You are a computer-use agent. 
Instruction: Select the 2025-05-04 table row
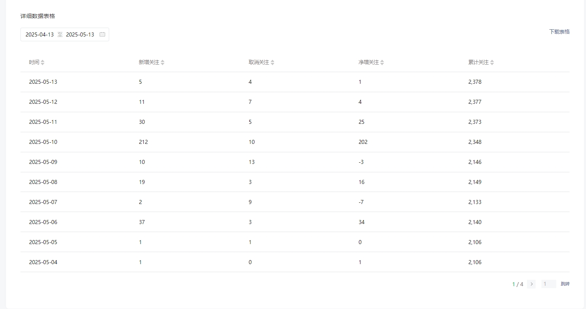pos(295,262)
